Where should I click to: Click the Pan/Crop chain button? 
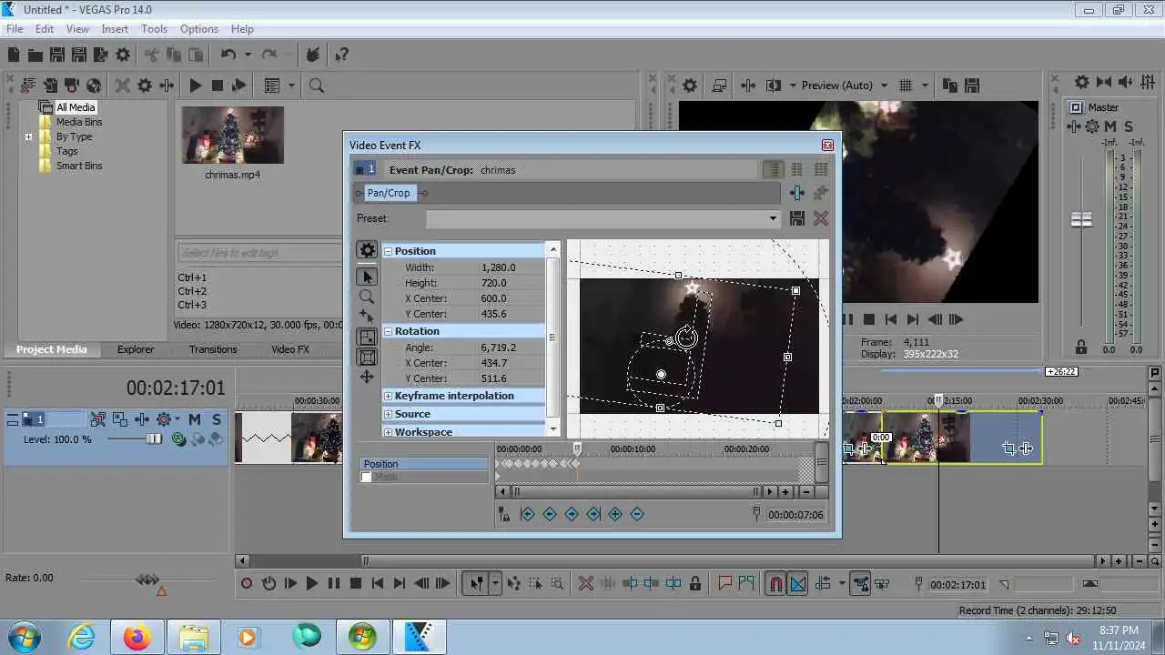tap(389, 193)
